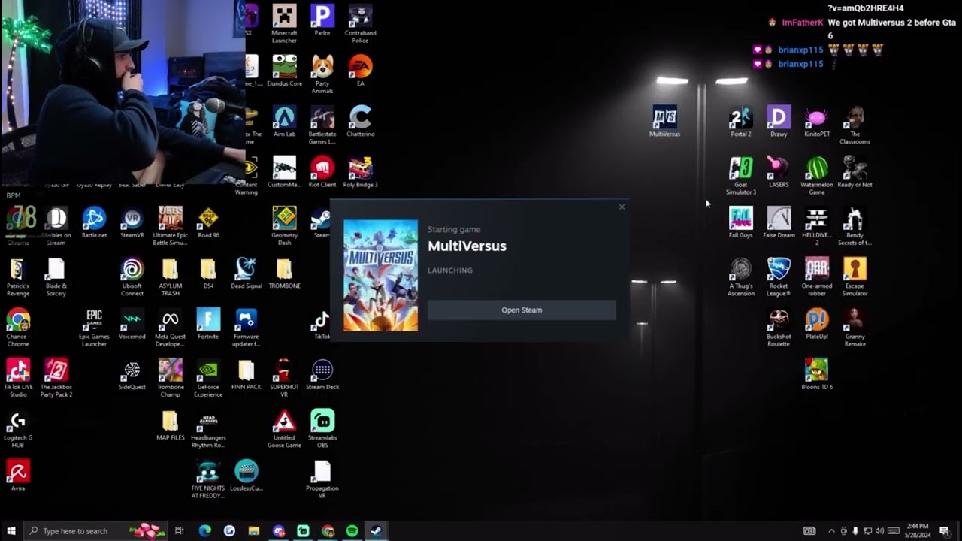Select the SteamVR desktop icon
962x541 pixels.
[132, 222]
